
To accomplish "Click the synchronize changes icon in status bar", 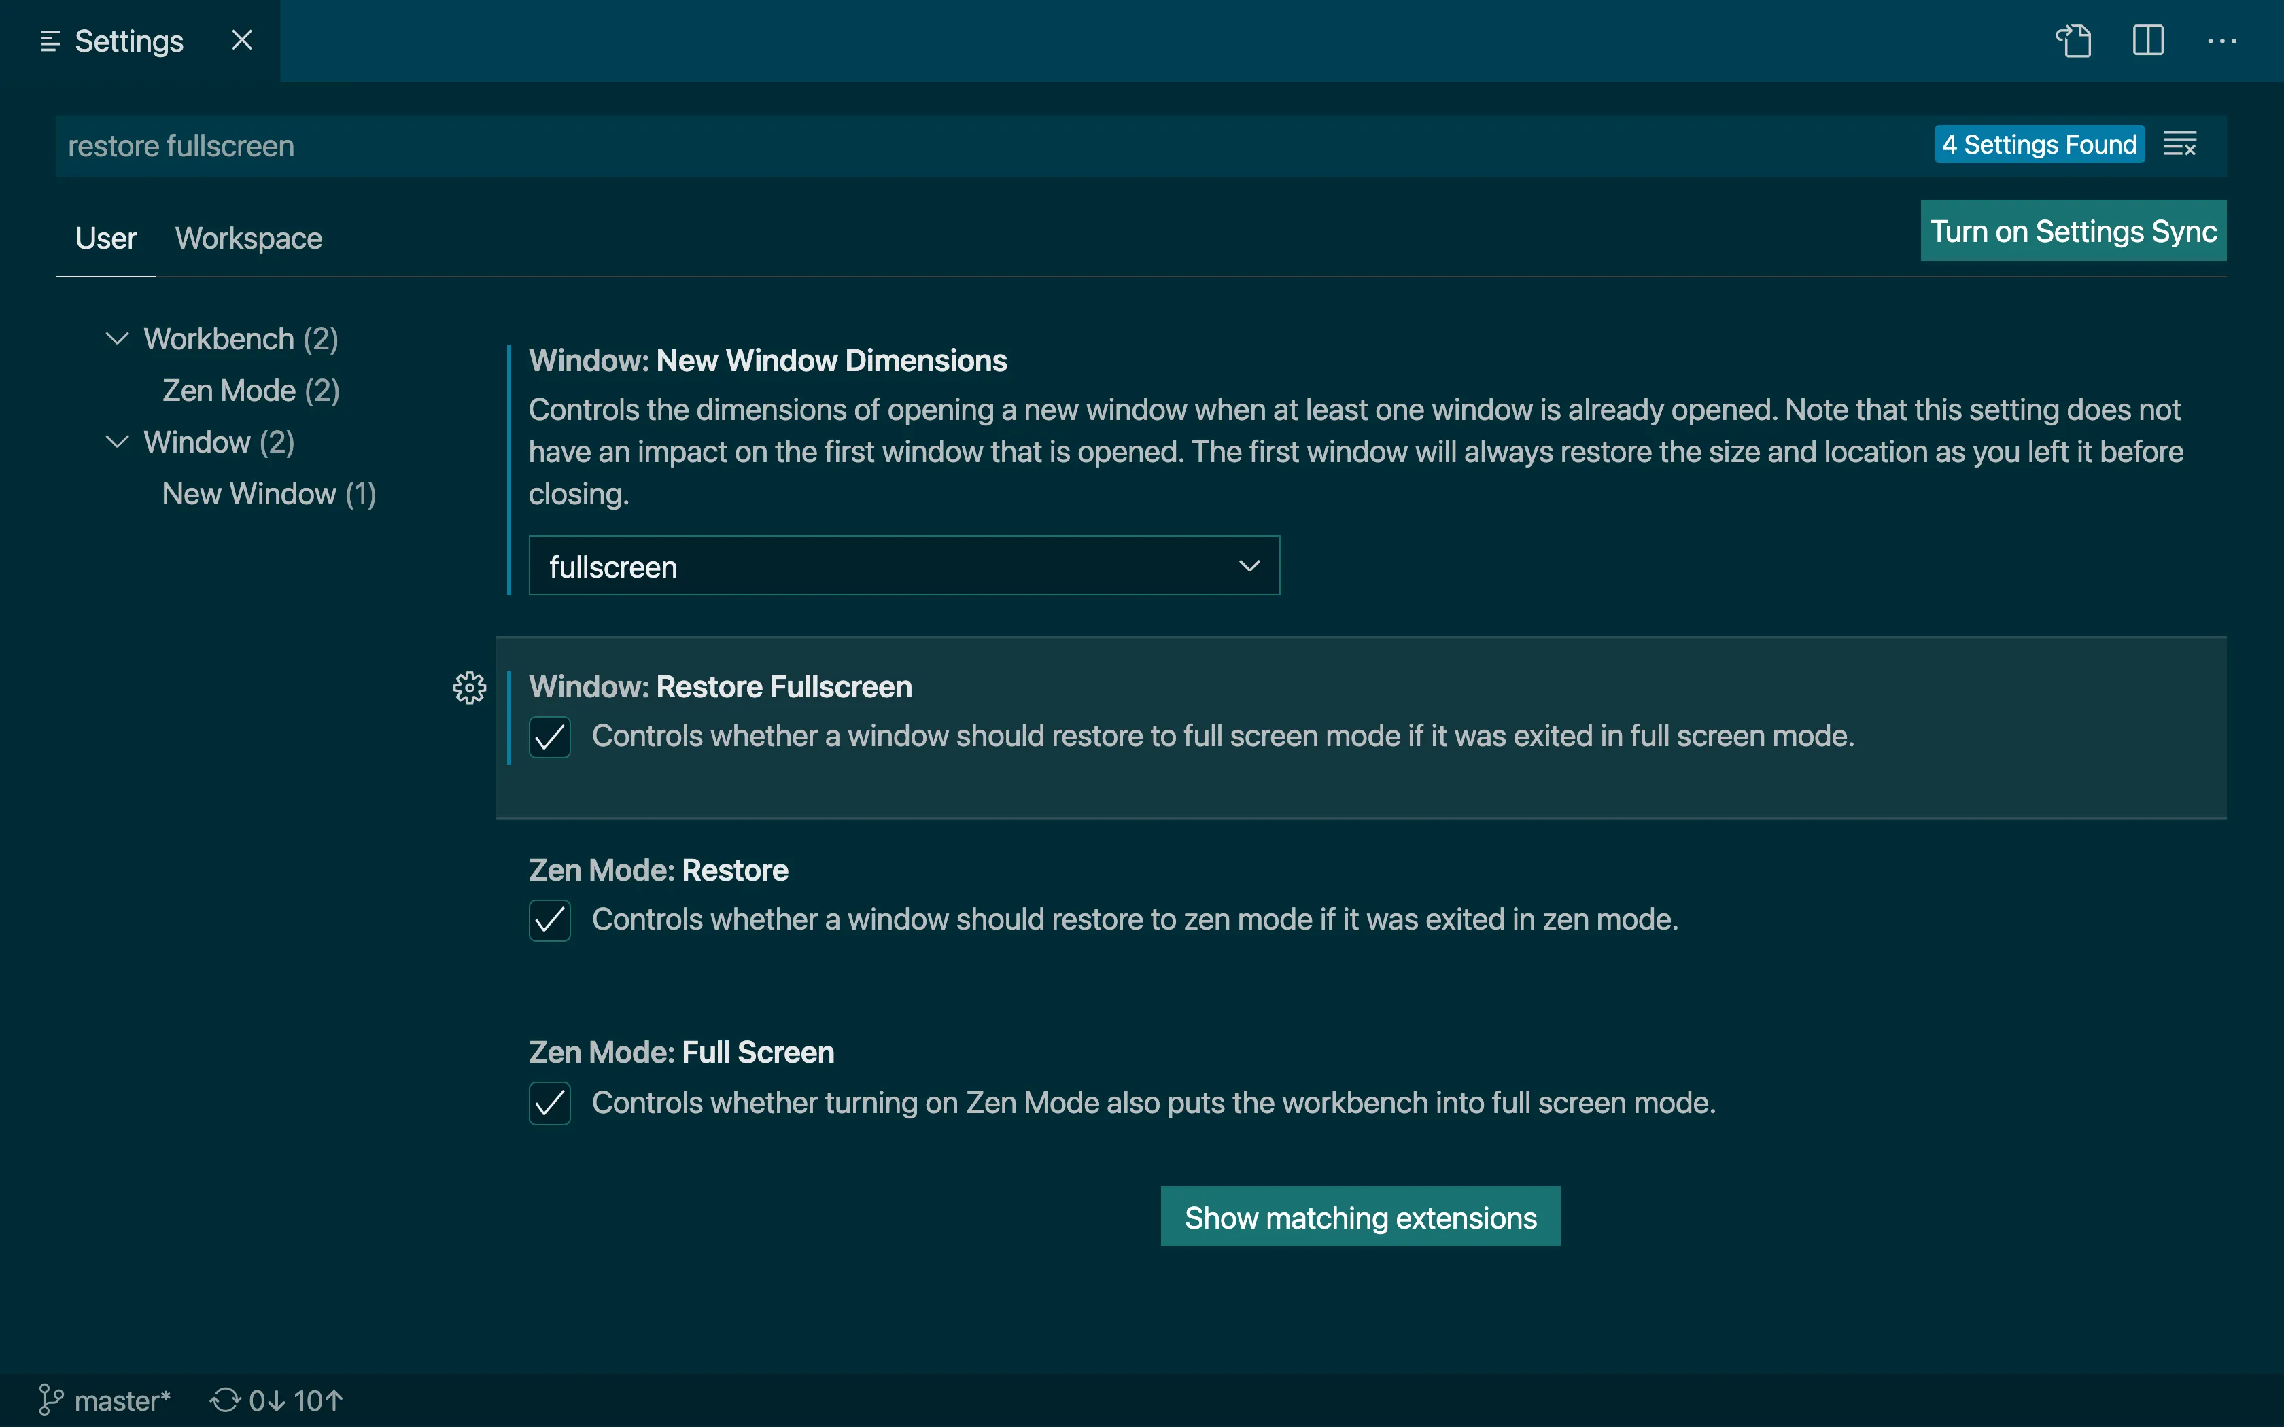I will pyautogui.click(x=224, y=1400).
